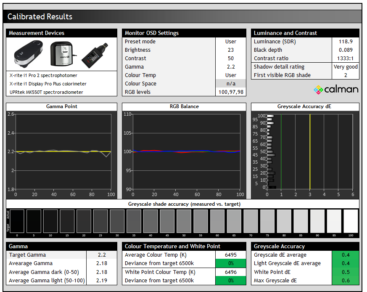Click the Target Gamma 2.2 value
367x292 pixels.
101,255
